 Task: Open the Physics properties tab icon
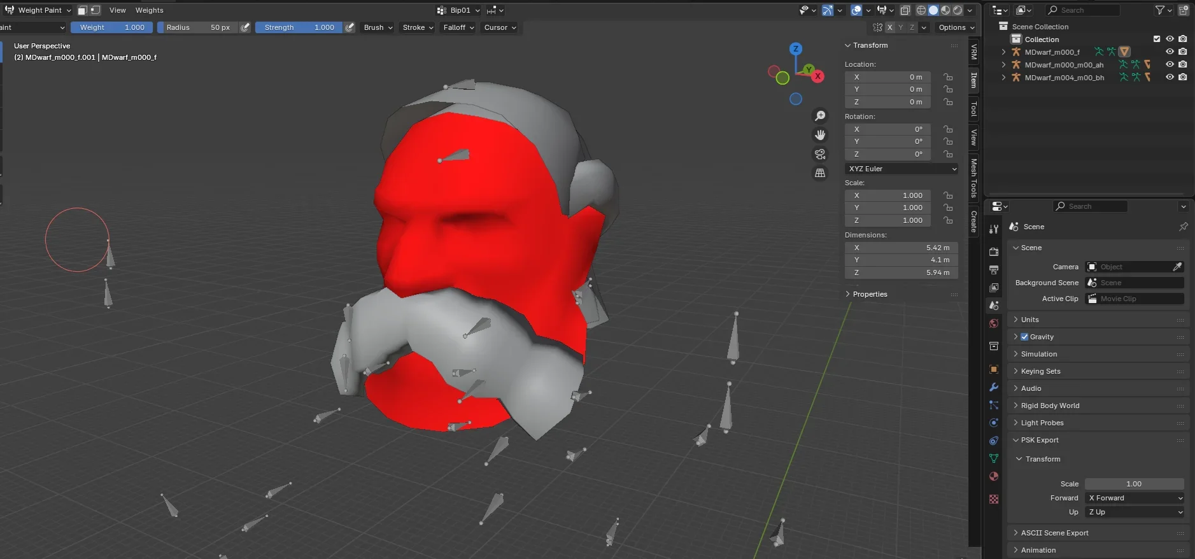[x=994, y=423]
